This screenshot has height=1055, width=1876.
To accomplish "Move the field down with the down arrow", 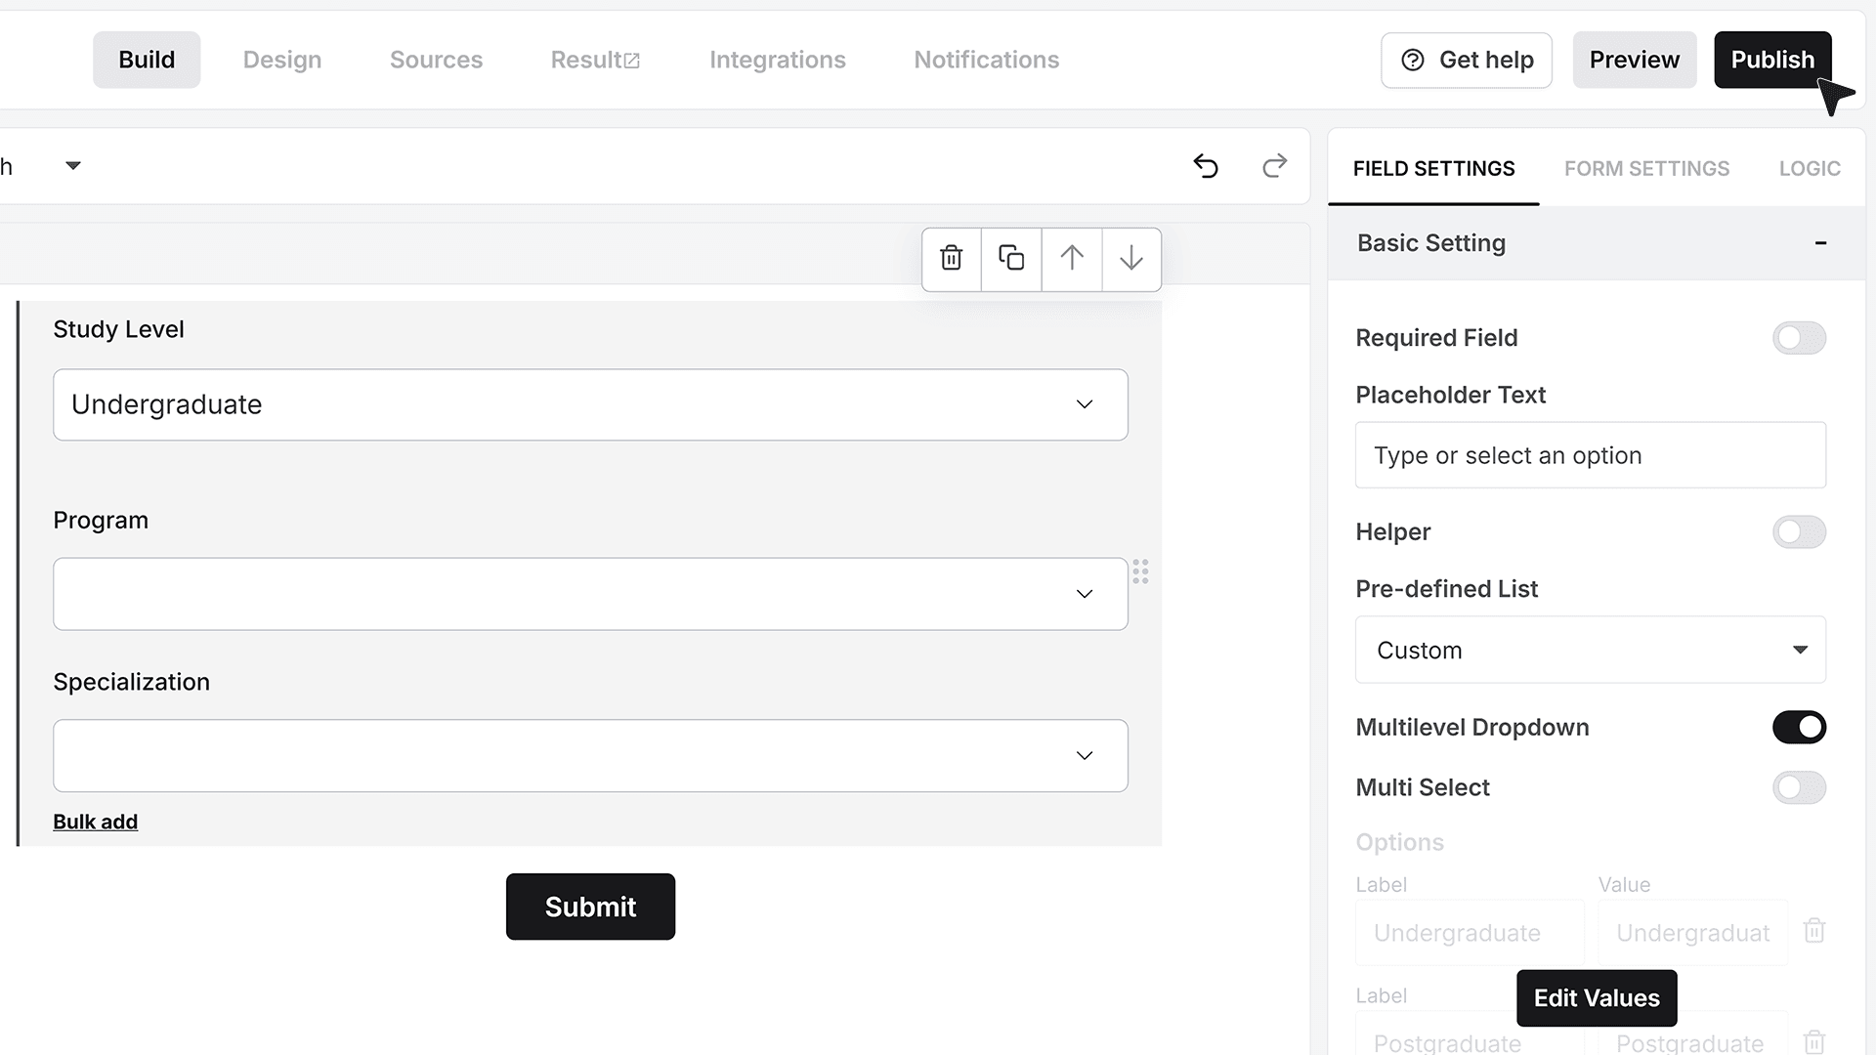I will click(x=1131, y=259).
